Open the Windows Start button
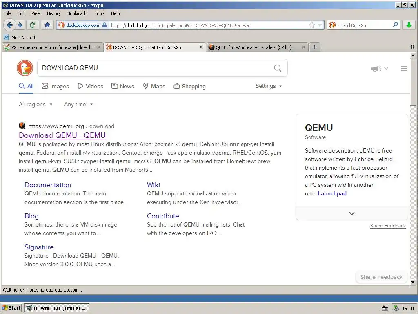Viewport: 418px width, 314px height. (x=11, y=308)
